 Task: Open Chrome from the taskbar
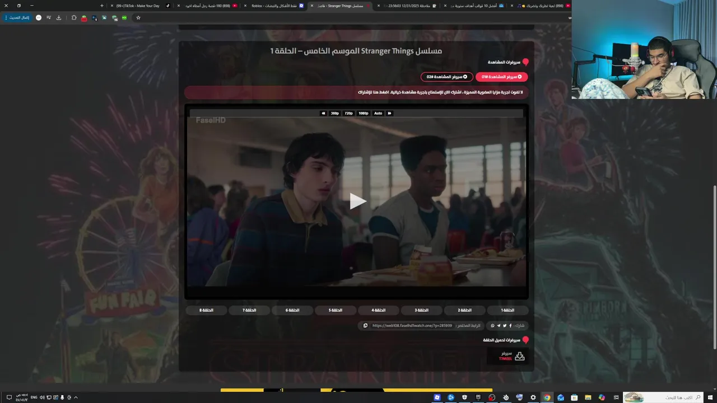[x=547, y=397]
